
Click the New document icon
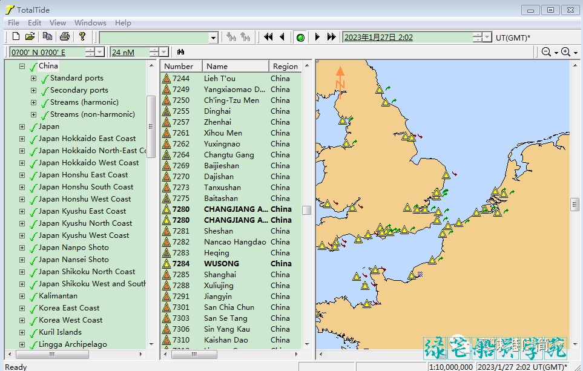pos(16,36)
